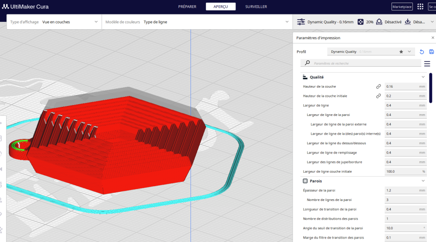
Task: Open the SURVEILLER tab
Action: [x=256, y=7]
